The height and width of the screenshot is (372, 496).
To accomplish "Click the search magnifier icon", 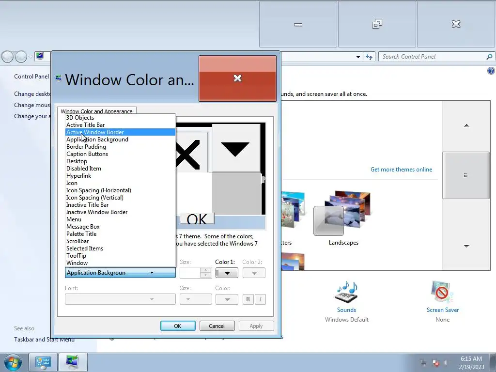I will [x=489, y=57].
